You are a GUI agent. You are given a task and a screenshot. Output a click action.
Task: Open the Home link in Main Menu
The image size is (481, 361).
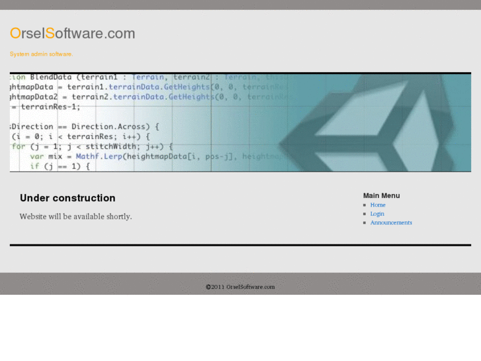(x=378, y=205)
